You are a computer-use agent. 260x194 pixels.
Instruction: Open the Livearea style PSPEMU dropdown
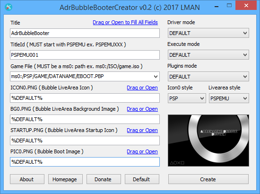[229, 98]
